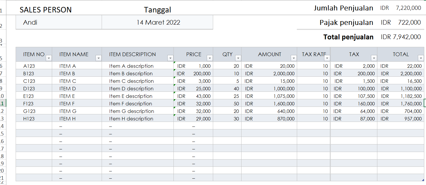The height and width of the screenshot is (185, 426).
Task: Select the ITEM A row price cell
Action: [x=193, y=66]
